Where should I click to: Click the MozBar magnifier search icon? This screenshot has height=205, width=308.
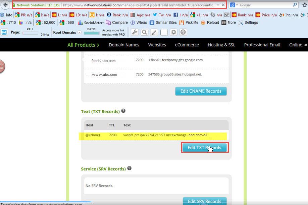[x=144, y=32]
